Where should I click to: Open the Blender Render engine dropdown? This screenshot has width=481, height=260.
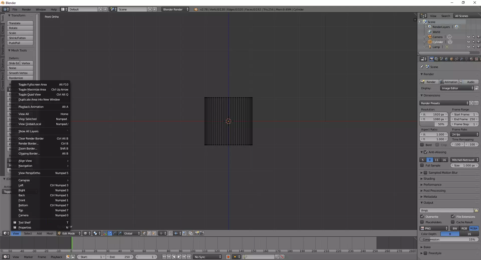pyautogui.click(x=175, y=9)
